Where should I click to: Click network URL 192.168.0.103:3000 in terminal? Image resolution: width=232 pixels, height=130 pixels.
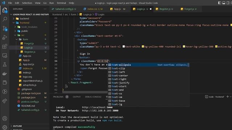tap(100, 111)
